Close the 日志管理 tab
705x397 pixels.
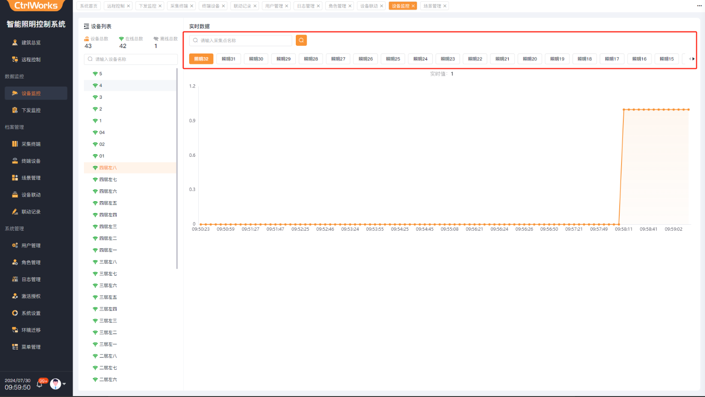(318, 6)
